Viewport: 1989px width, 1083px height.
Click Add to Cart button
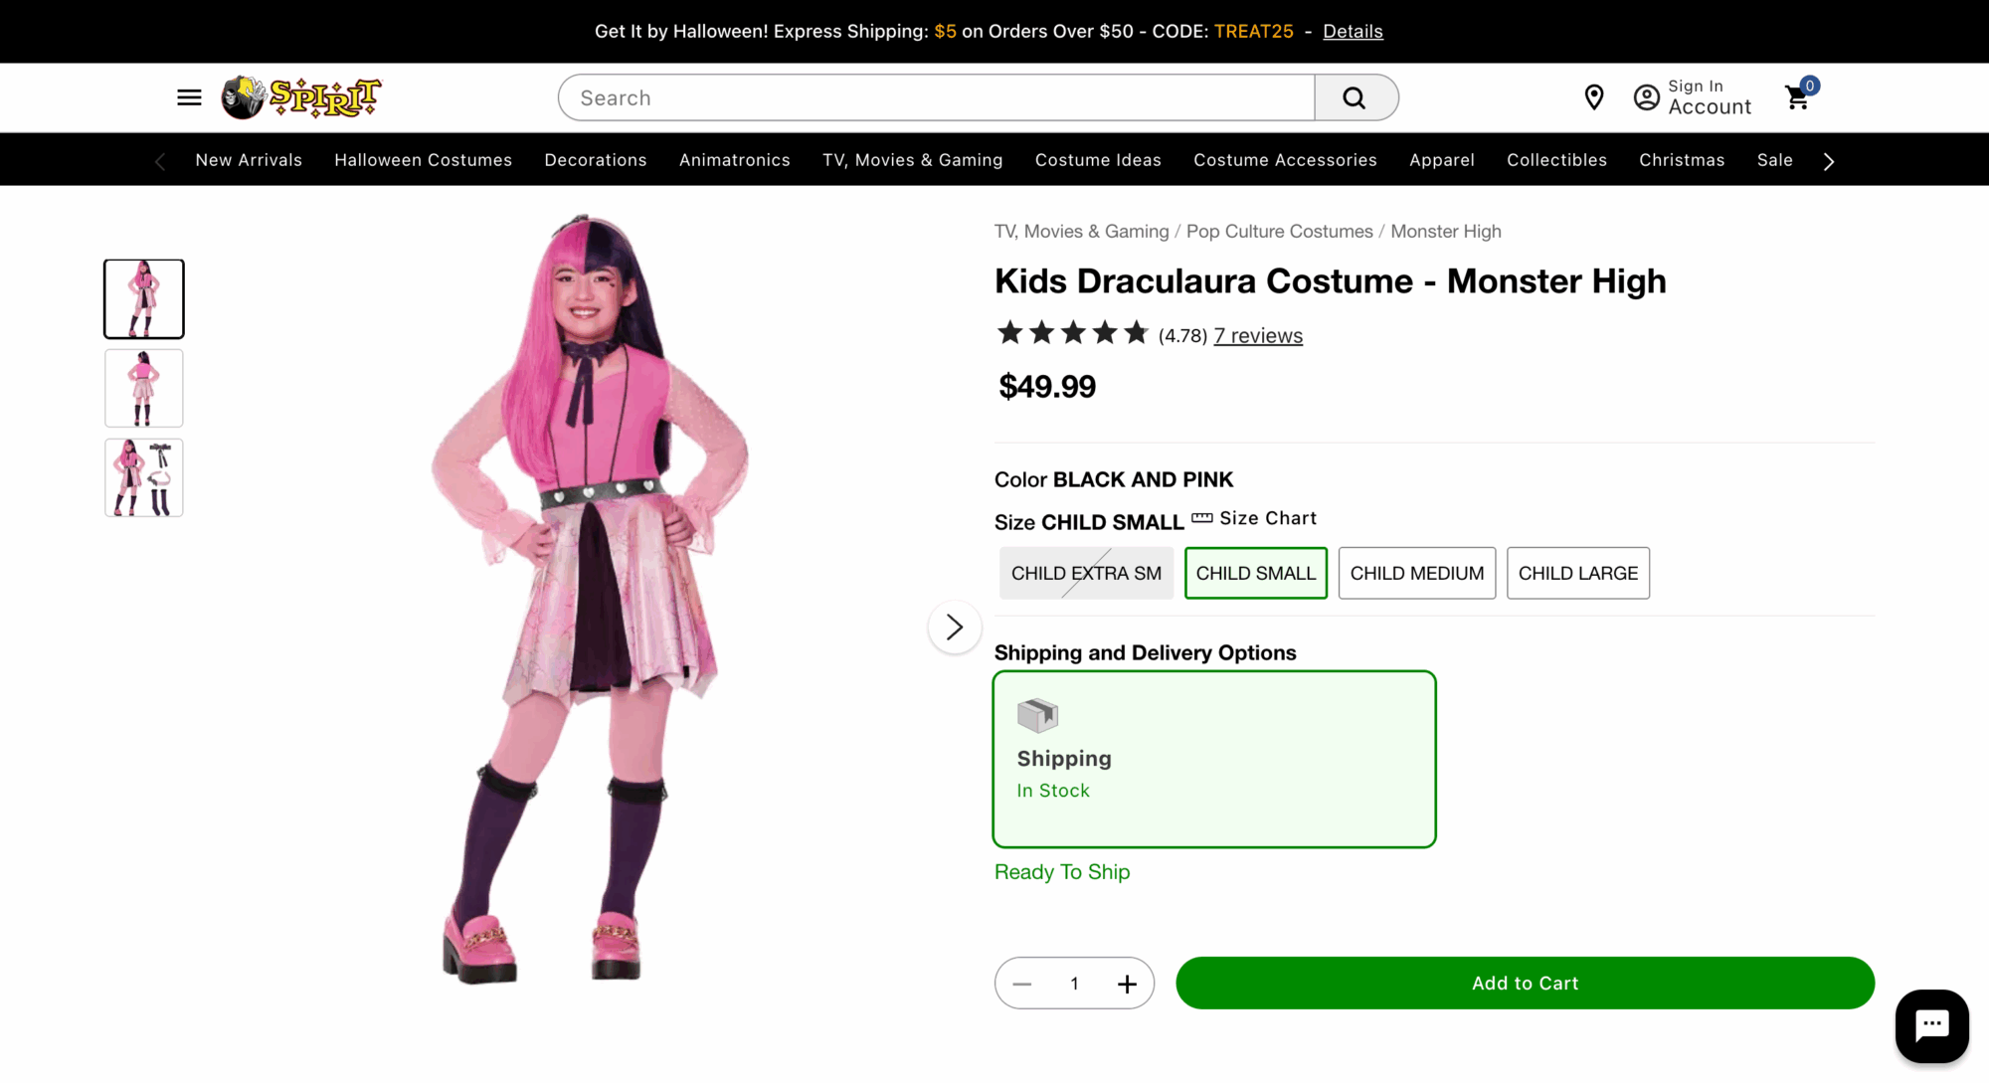(1525, 984)
